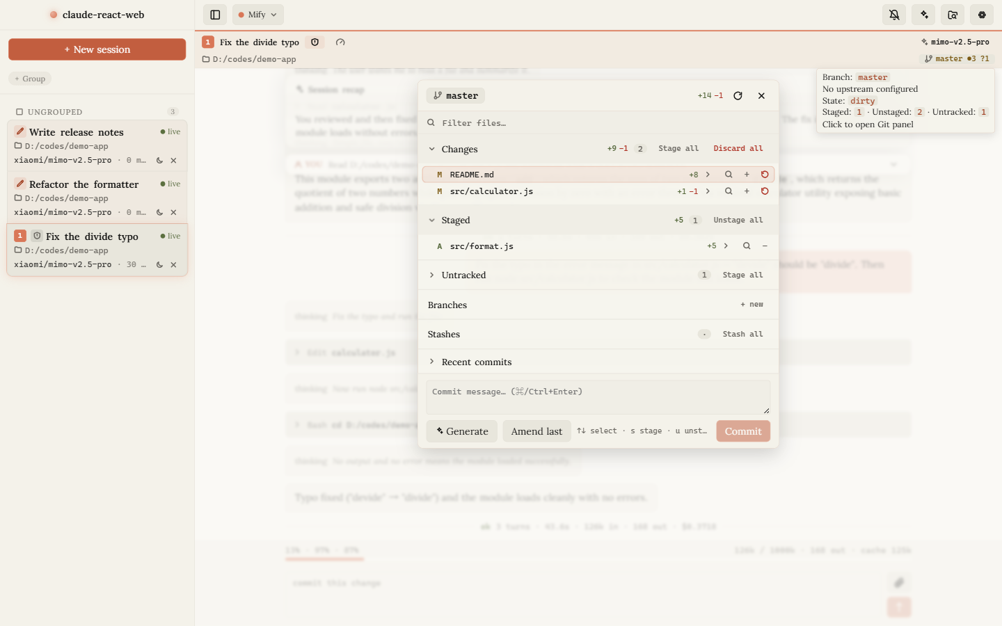The height and width of the screenshot is (626, 1002).
Task: Click the New session button
Action: [x=97, y=49]
